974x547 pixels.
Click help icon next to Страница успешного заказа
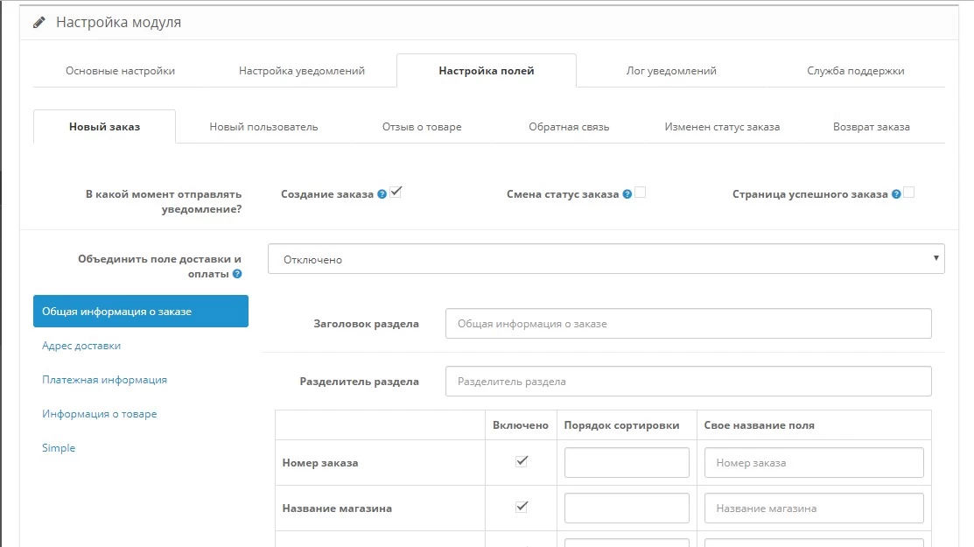click(896, 194)
